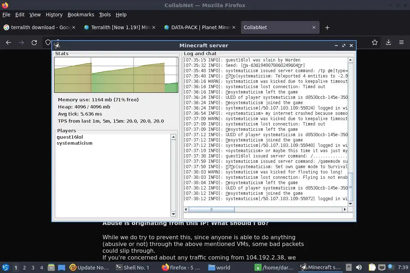Click the Firefox forward arrow
This screenshot has width=410, height=273.
tap(21, 43)
